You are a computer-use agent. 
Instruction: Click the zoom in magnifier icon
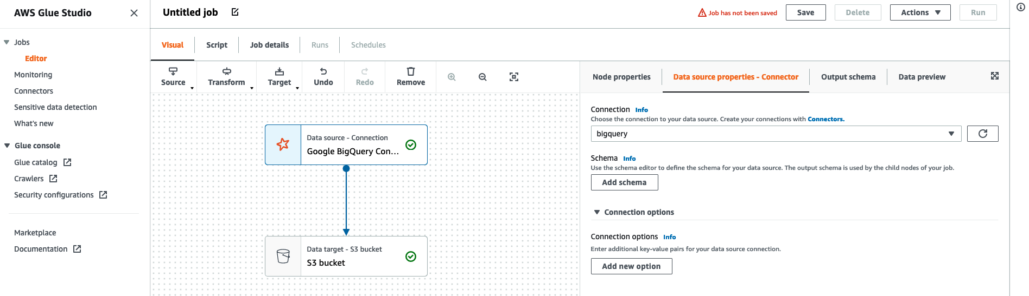point(452,77)
